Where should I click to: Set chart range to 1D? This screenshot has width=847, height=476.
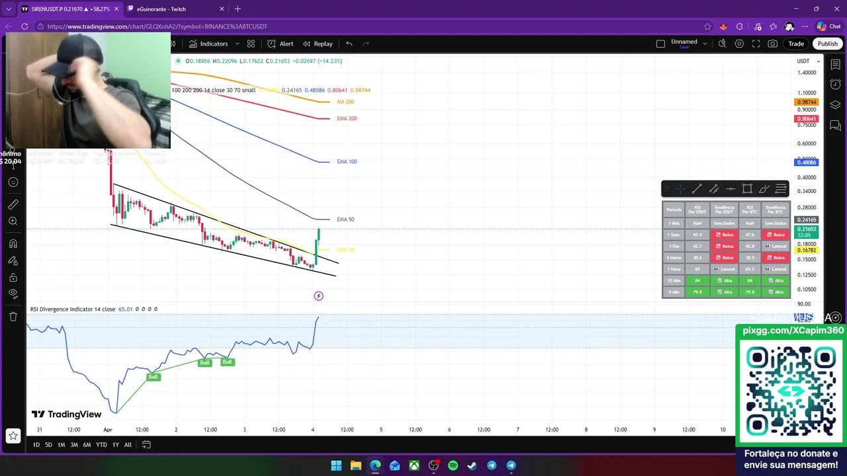tap(36, 445)
